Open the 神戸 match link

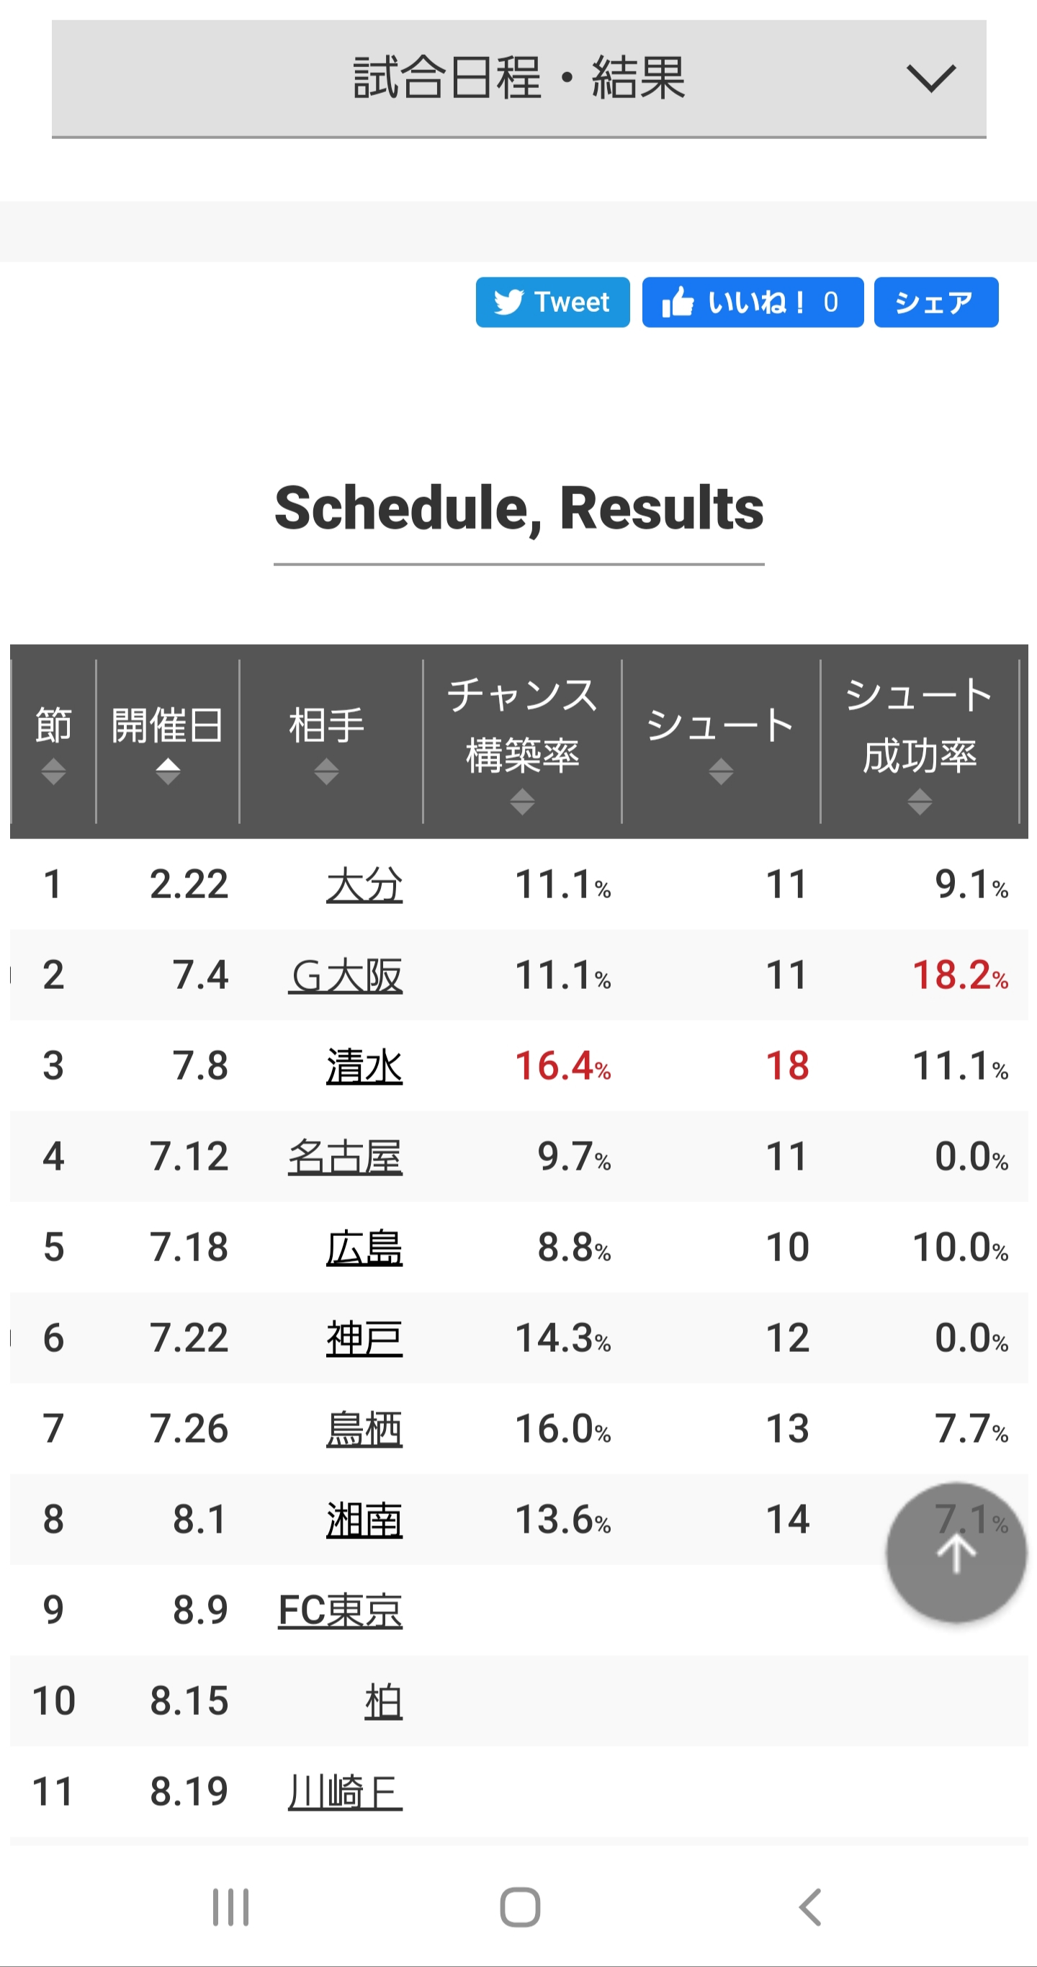point(364,1338)
